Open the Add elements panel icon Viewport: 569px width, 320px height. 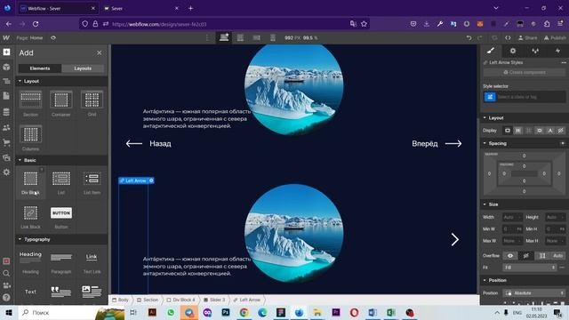[x=6, y=52]
